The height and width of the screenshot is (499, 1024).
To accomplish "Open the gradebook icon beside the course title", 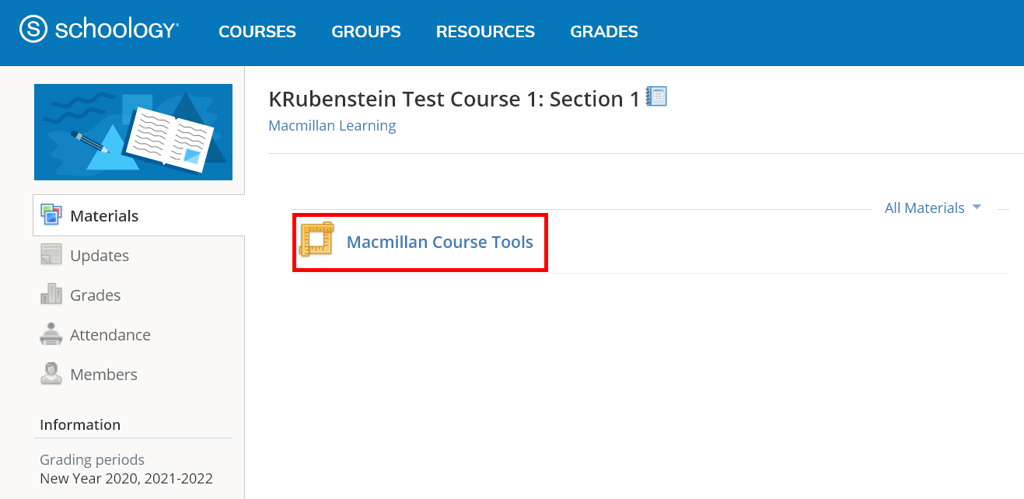I will (x=657, y=96).
